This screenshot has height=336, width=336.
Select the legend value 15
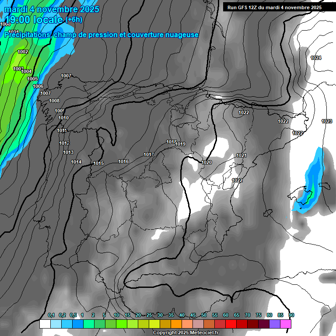click(x=127, y=315)
